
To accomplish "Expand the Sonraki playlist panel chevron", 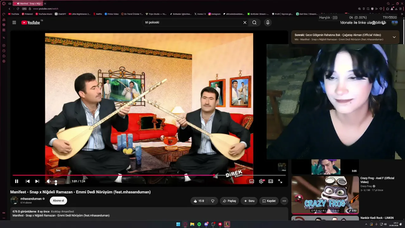I will tap(394, 37).
